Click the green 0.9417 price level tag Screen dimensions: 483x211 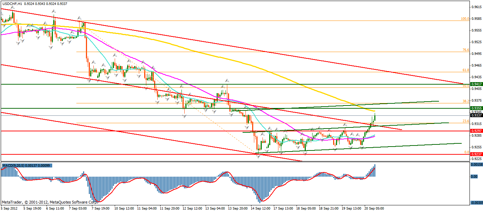tap(476, 84)
